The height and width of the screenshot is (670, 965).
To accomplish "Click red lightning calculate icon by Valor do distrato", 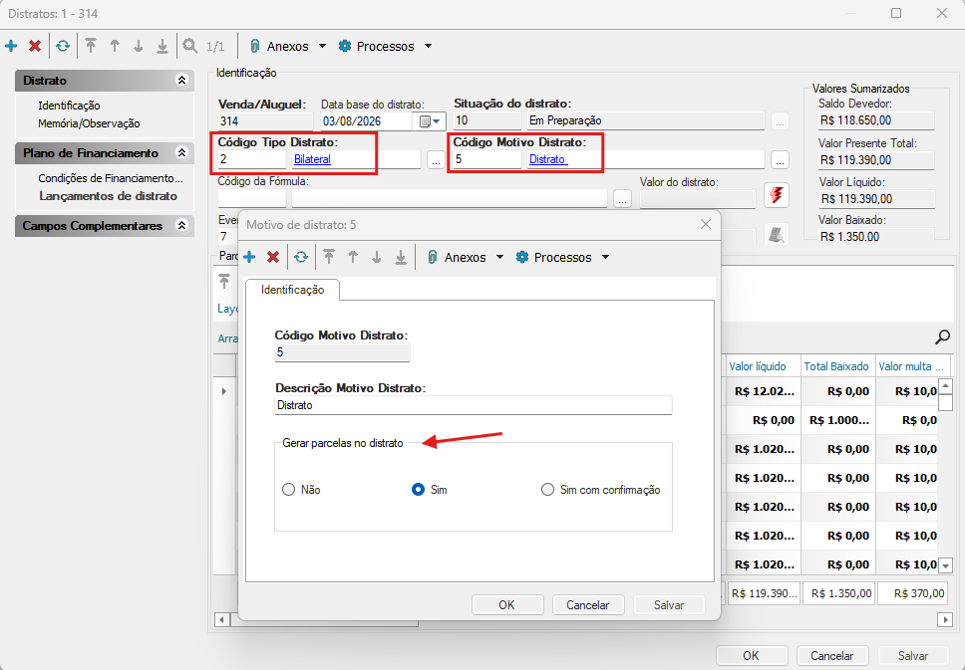I will (x=777, y=195).
